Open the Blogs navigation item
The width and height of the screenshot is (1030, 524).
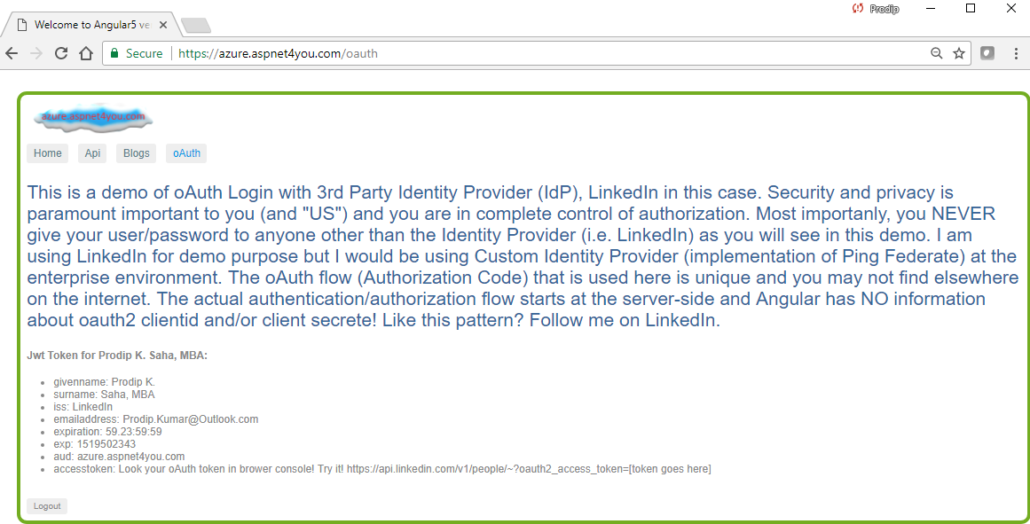136,153
